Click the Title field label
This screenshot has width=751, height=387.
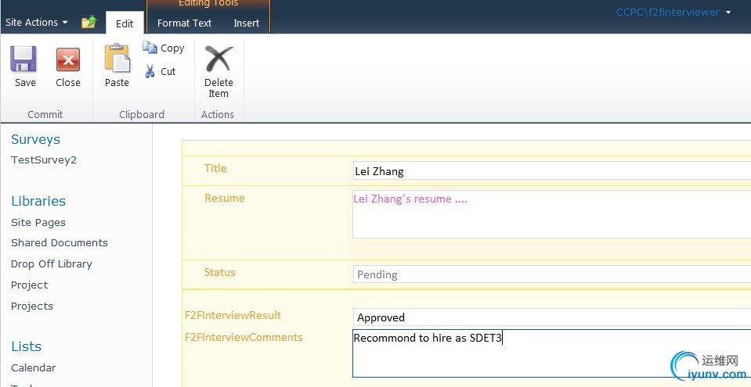215,168
